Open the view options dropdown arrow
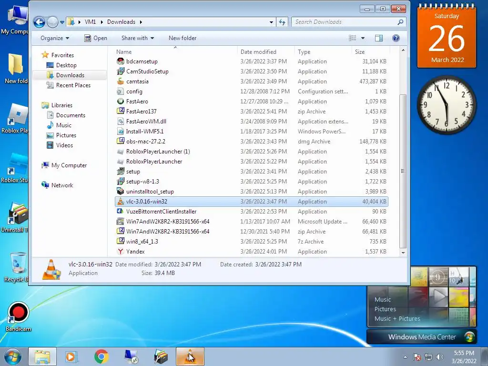 coord(363,38)
